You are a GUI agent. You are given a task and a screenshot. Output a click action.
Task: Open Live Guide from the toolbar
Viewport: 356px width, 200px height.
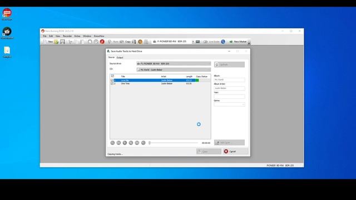point(211,42)
